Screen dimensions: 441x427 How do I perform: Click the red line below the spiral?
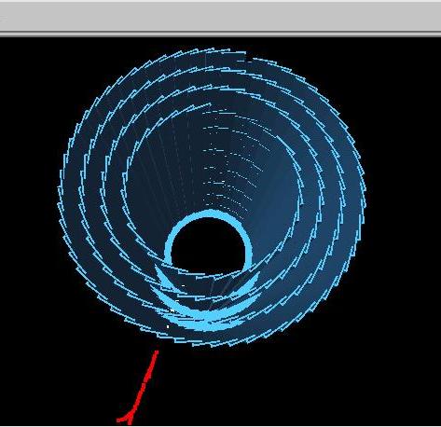pos(138,388)
